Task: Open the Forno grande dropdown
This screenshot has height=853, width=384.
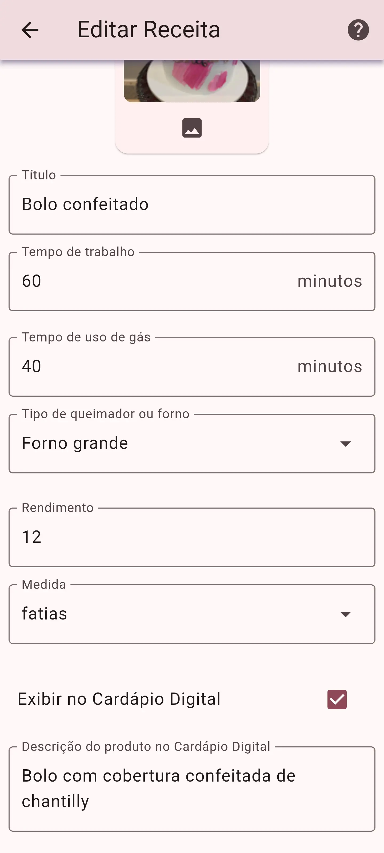Action: point(179,443)
